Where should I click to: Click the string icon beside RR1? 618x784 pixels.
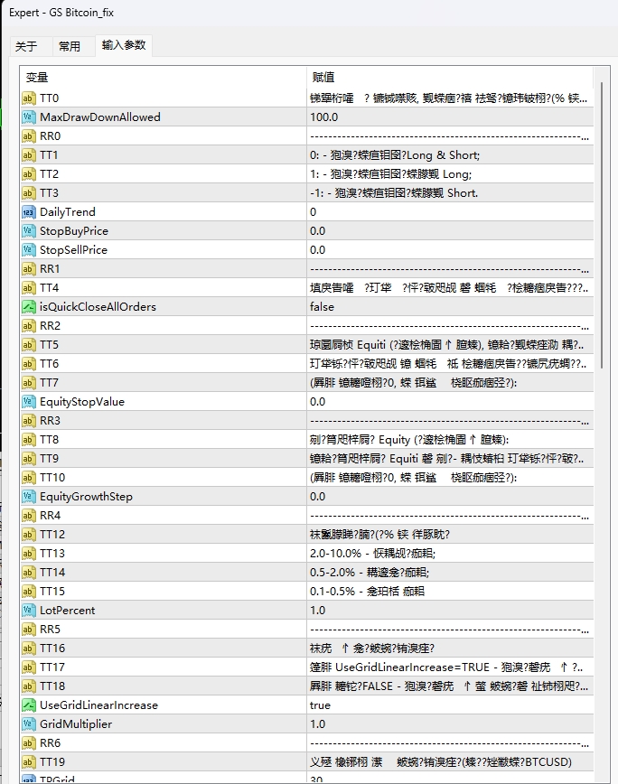tap(29, 269)
